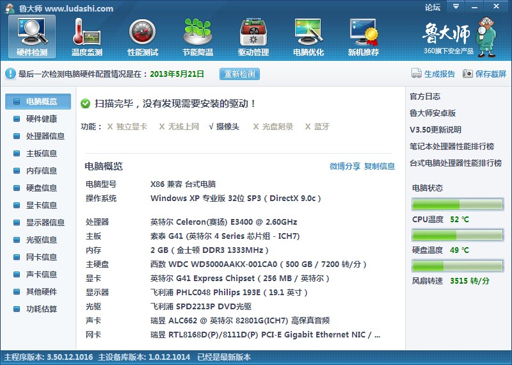Image resolution: width=512 pixels, height=365 pixels.
Task: Open the 论坛 forum link
Action: coord(433,7)
